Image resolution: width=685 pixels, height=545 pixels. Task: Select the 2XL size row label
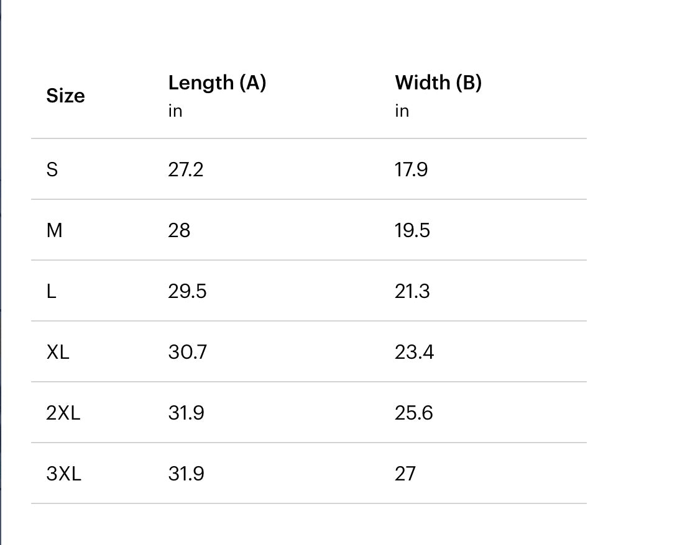point(63,413)
